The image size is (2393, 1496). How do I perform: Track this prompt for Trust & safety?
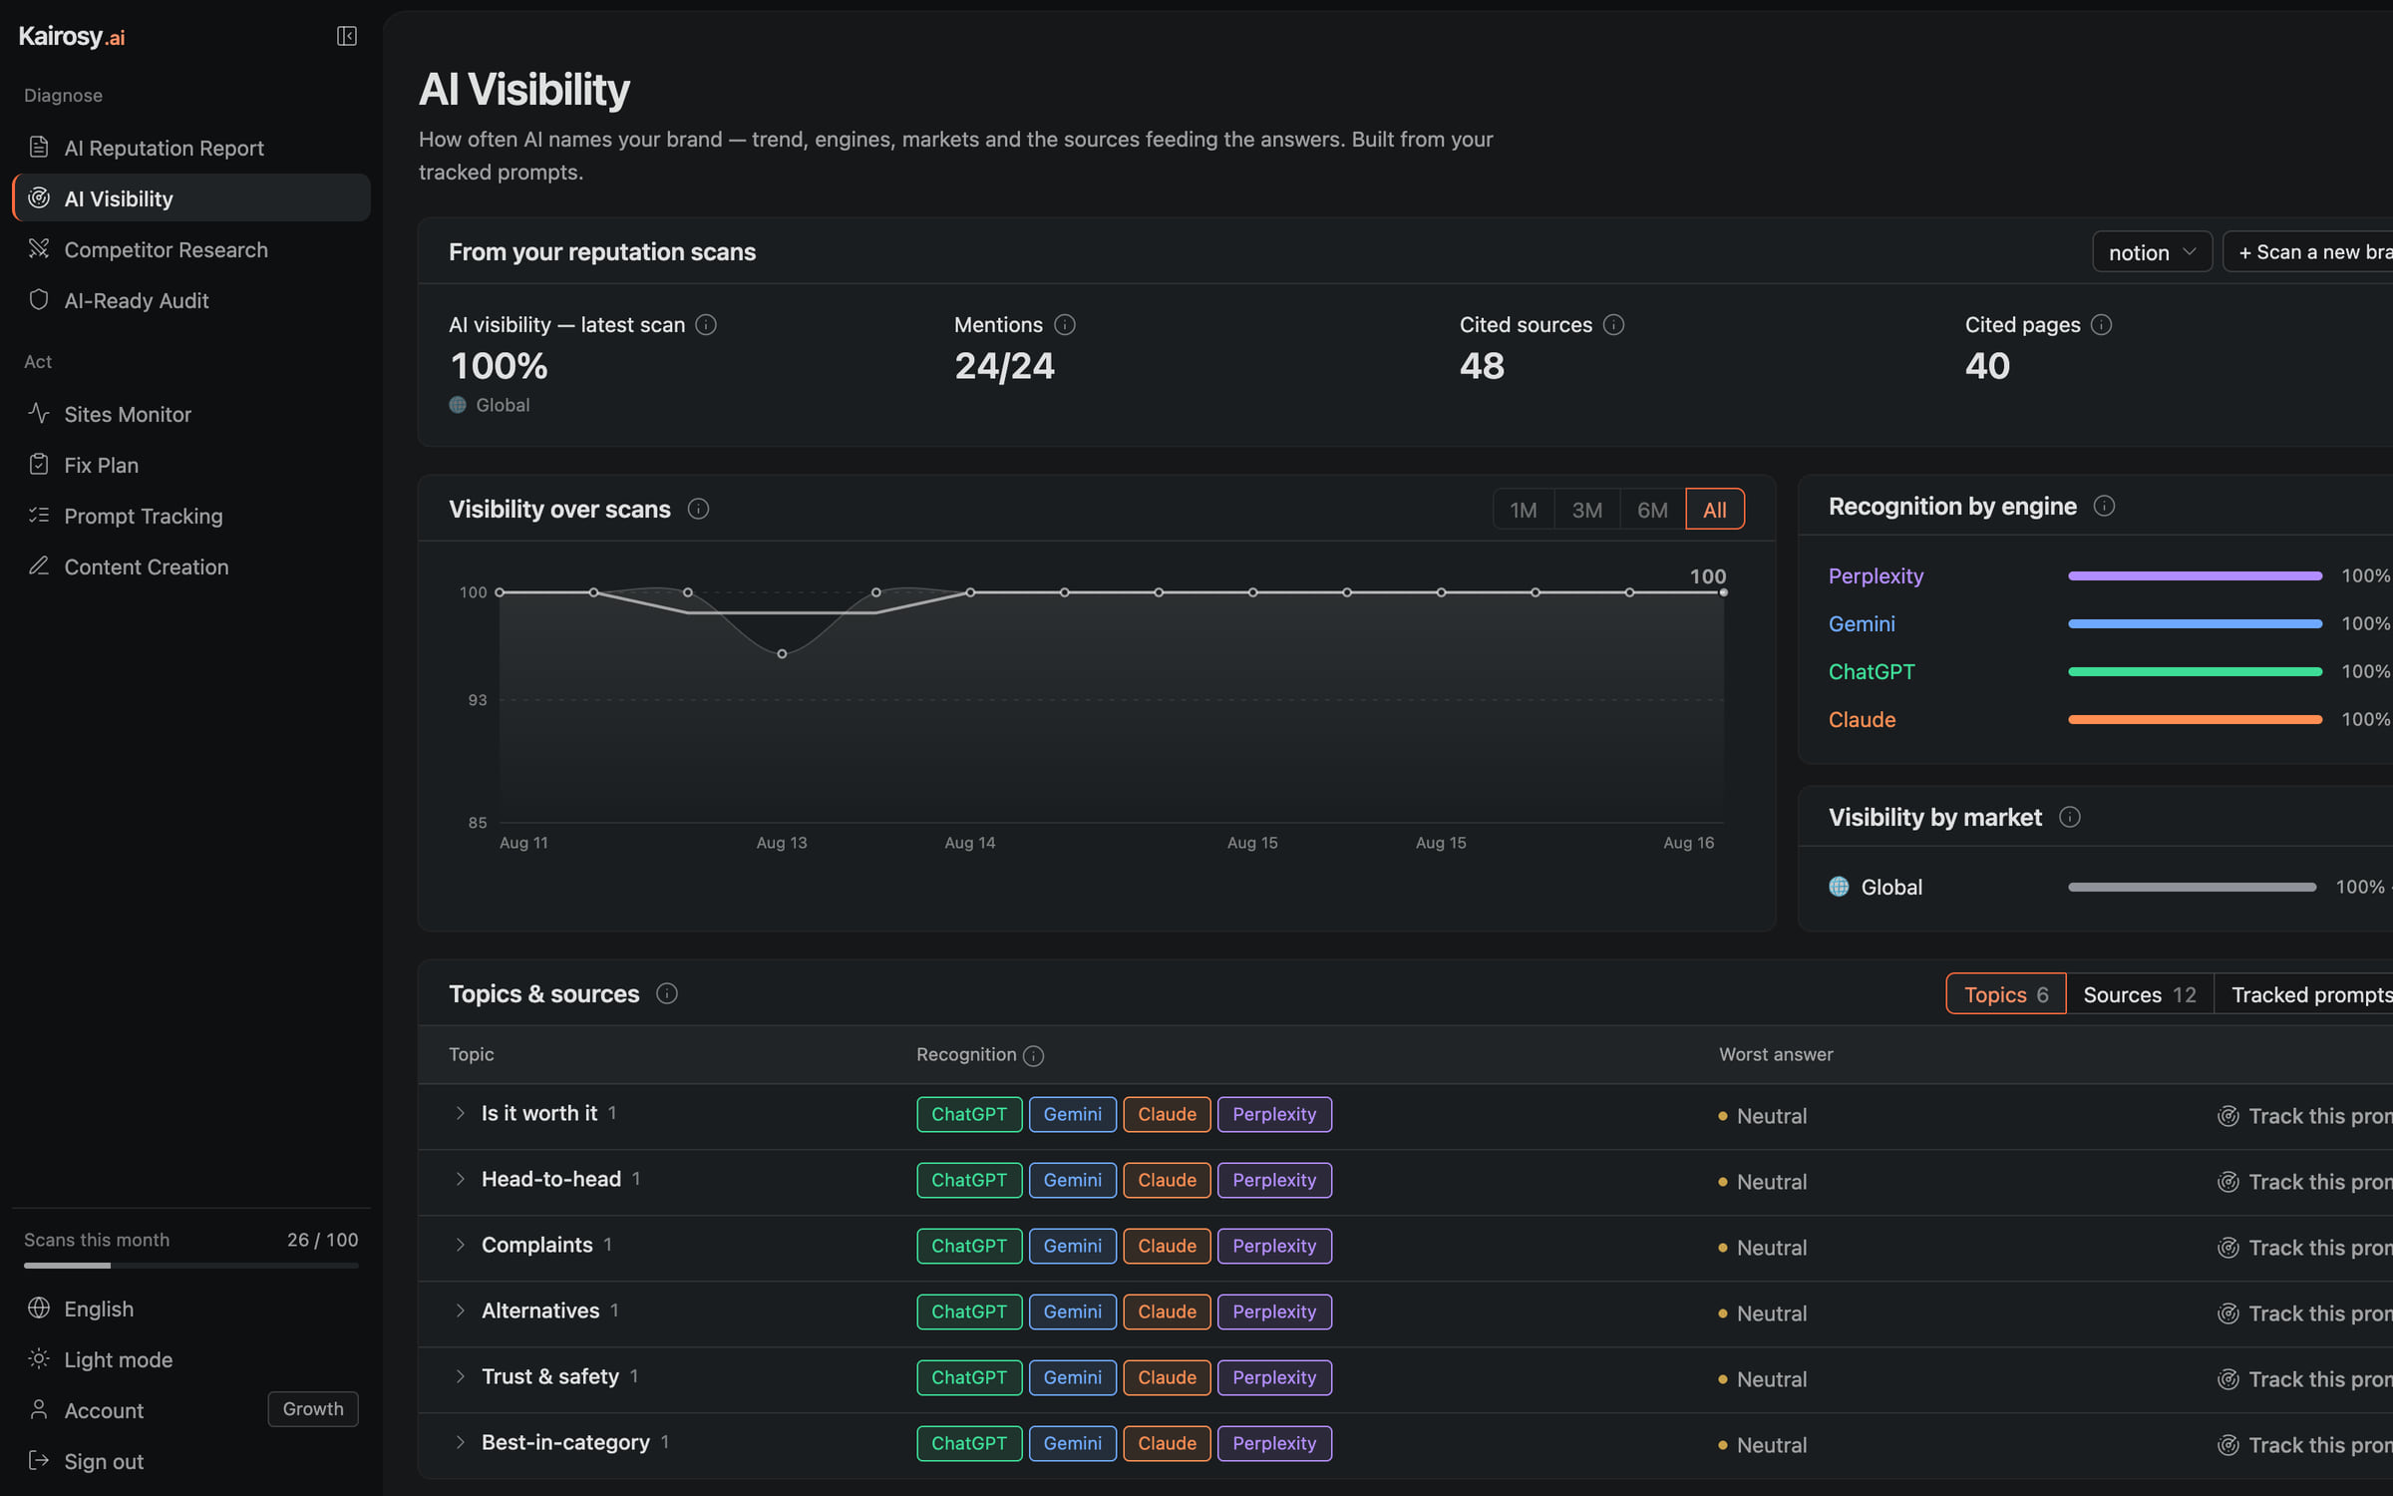coord(2305,1379)
